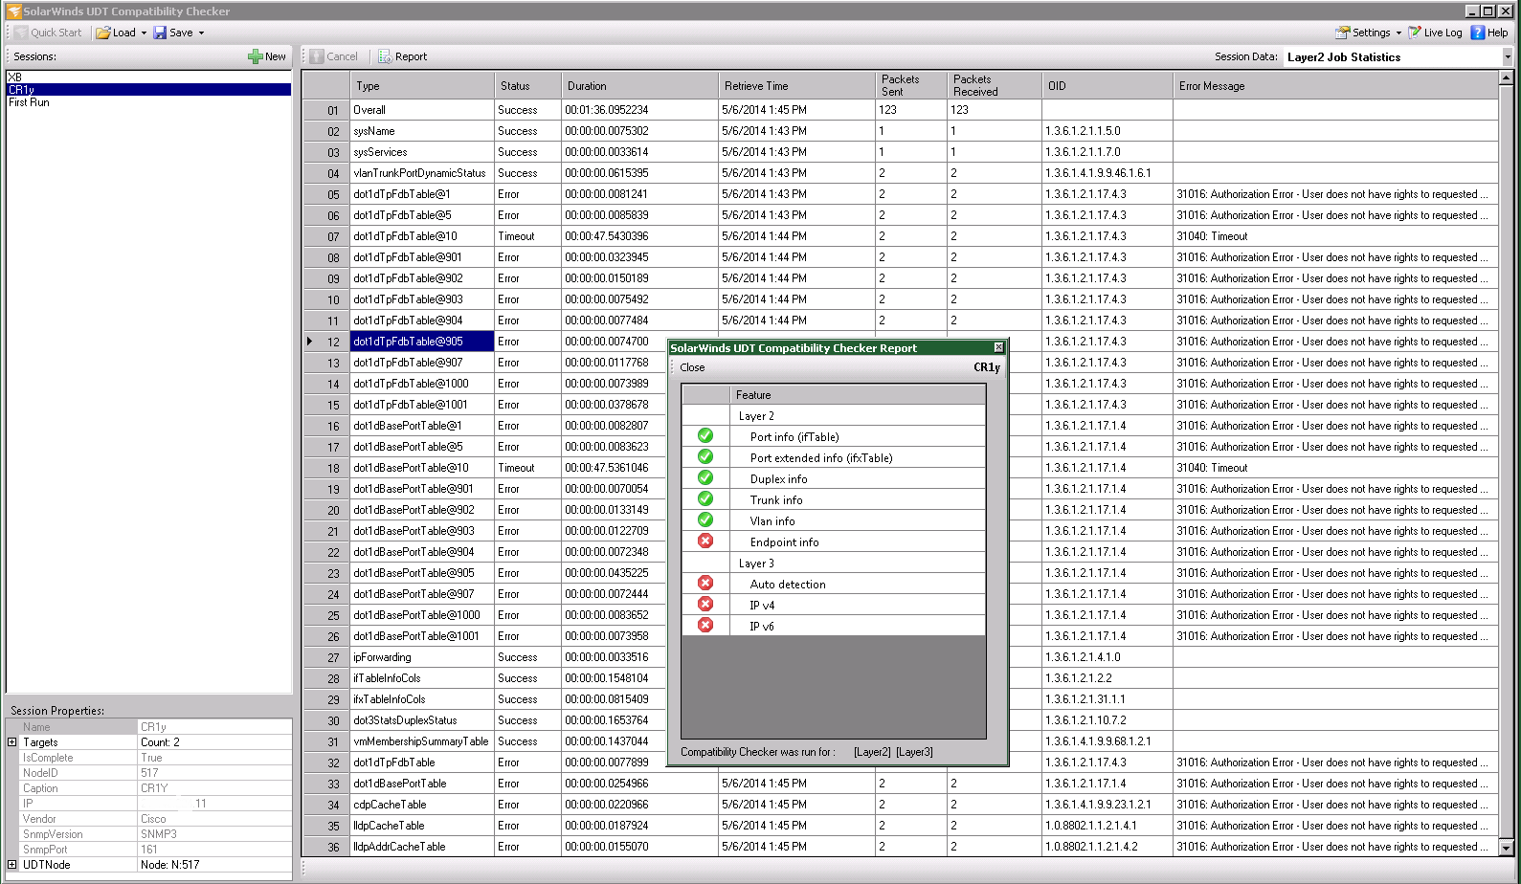This screenshot has width=1521, height=884.
Task: Click the SnmpVersion value SNMP3
Action: pyautogui.click(x=214, y=834)
